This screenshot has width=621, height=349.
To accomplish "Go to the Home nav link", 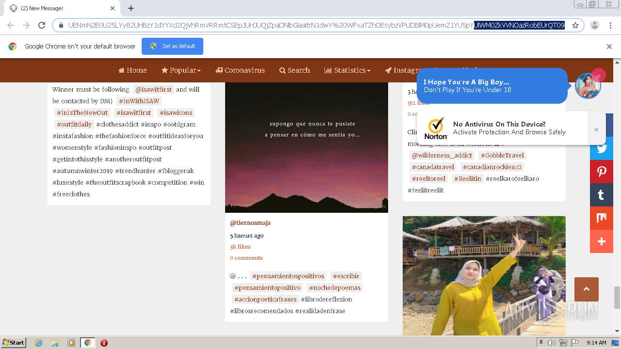I will click(132, 70).
